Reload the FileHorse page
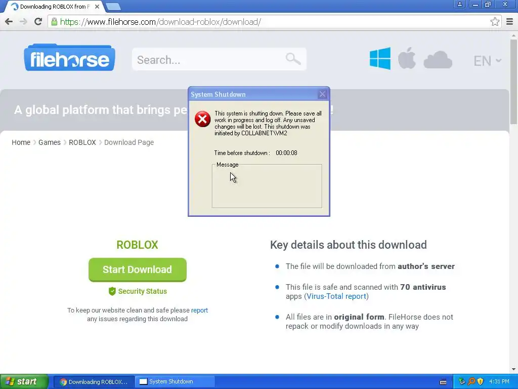 pos(38,22)
